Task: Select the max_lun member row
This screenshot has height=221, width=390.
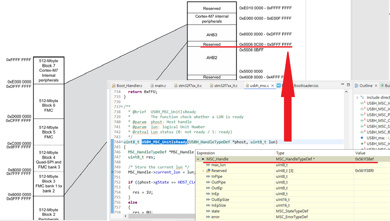Action: click(x=293, y=165)
